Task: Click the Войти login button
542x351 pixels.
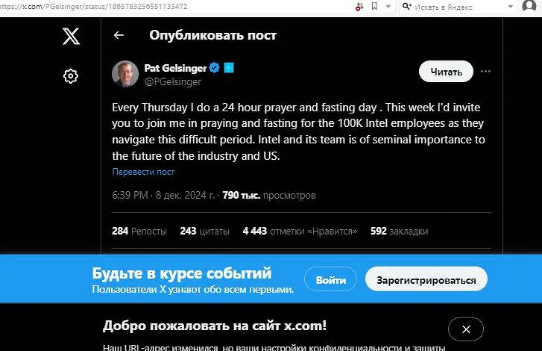Action: tap(330, 280)
